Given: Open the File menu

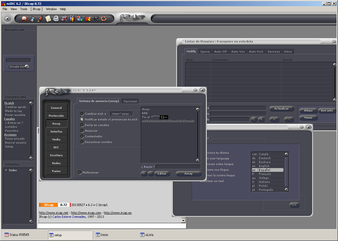Looking at the screenshot, I should [x=5, y=9].
